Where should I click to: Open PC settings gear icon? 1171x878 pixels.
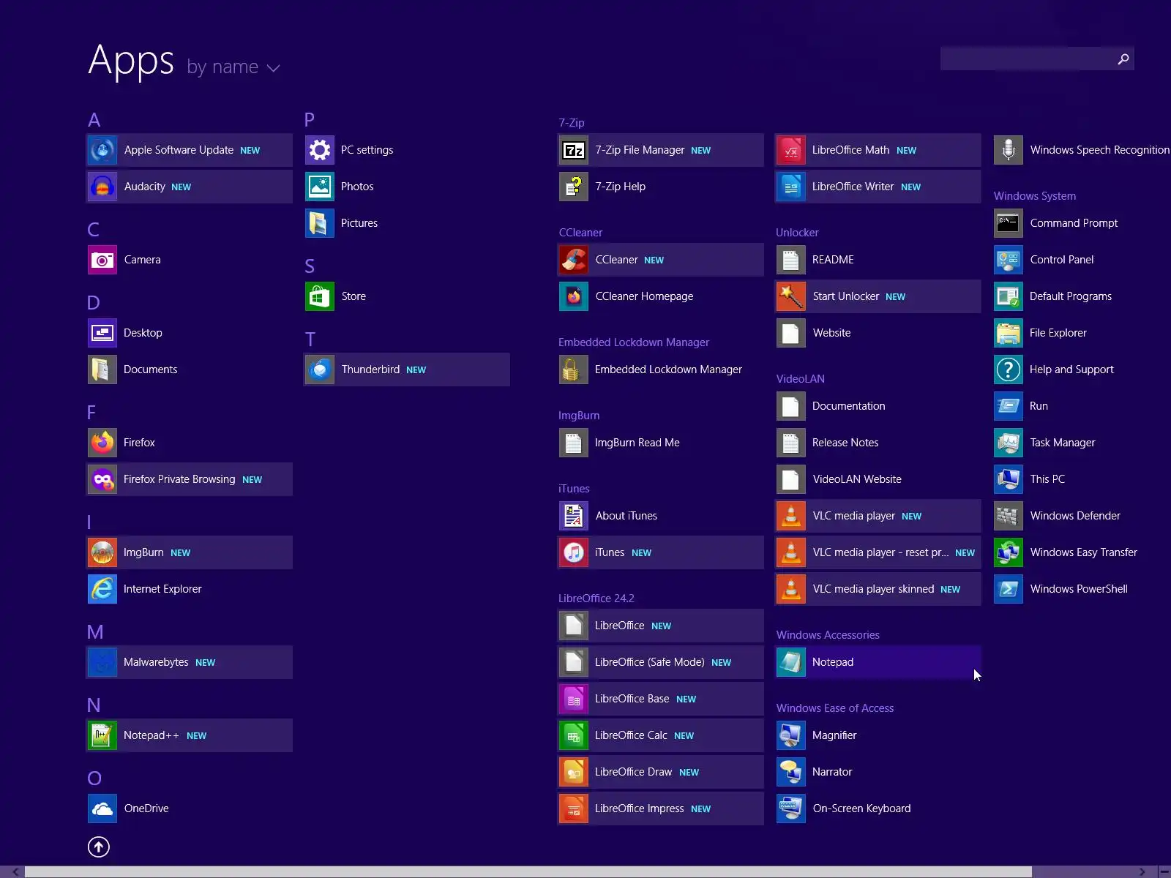[x=320, y=150]
